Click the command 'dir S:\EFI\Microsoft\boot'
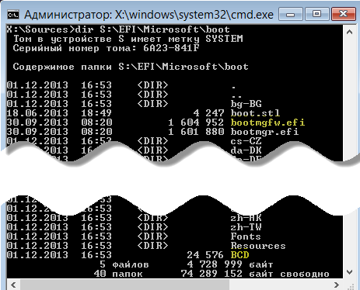 [x=152, y=29]
